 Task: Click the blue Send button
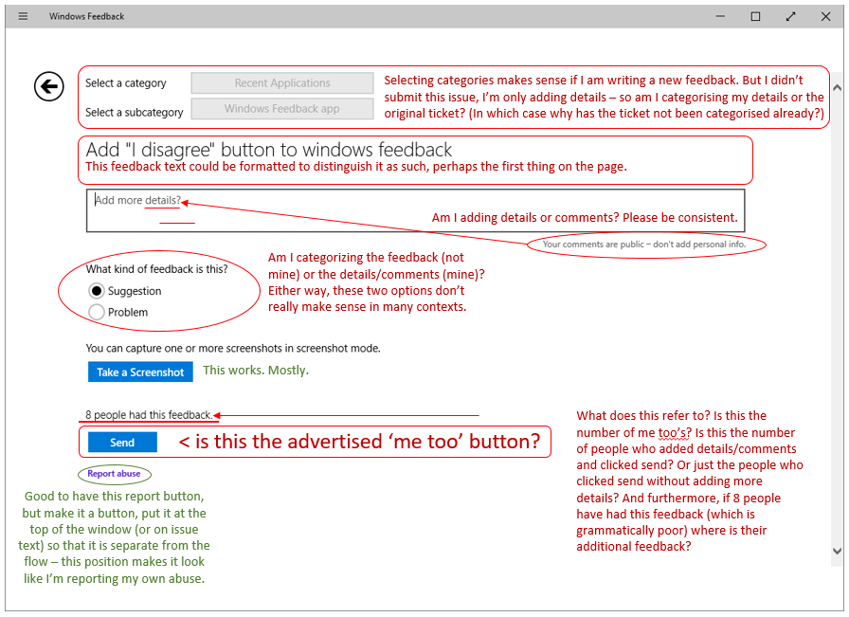click(x=122, y=442)
